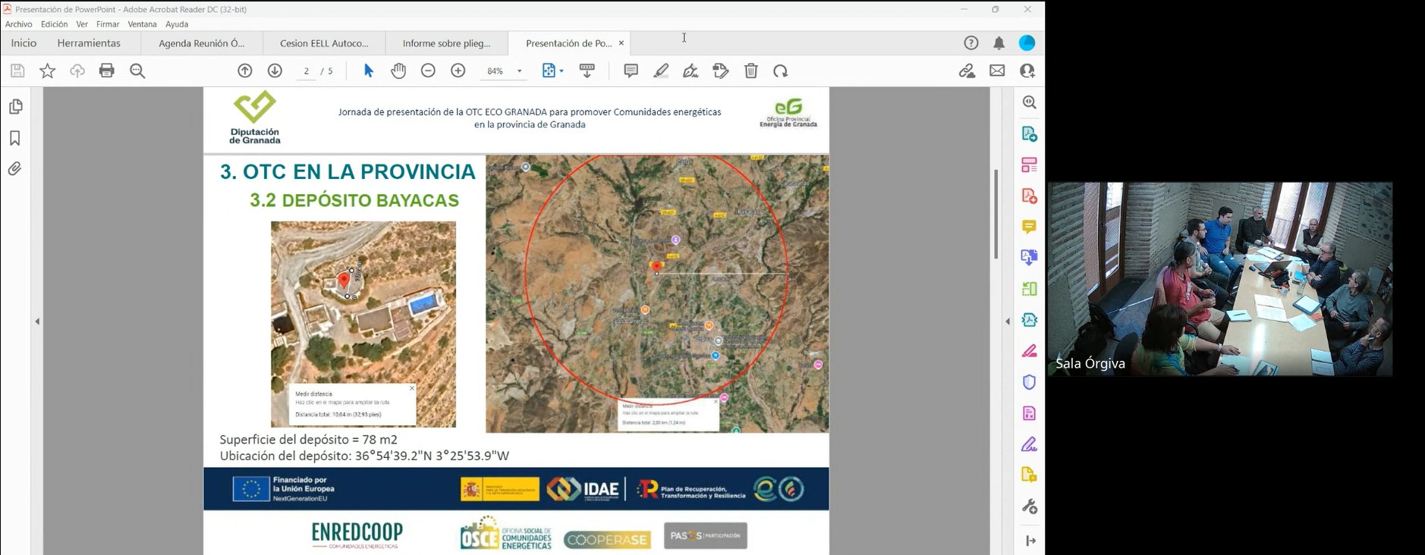Add document to favorites star icon
The width and height of the screenshot is (1425, 555).
47,71
